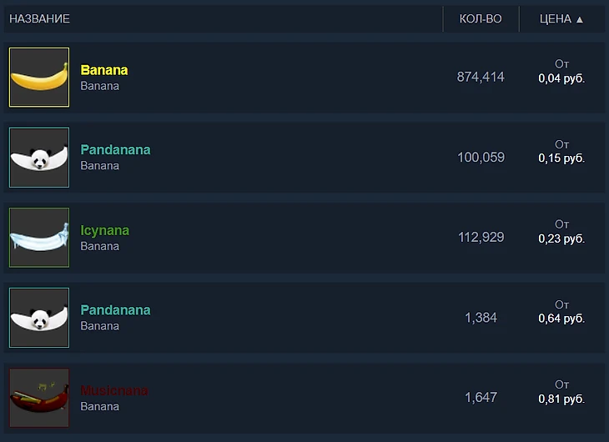Select the 0,23 руб. Icynana price
609x442 pixels.
pos(561,239)
